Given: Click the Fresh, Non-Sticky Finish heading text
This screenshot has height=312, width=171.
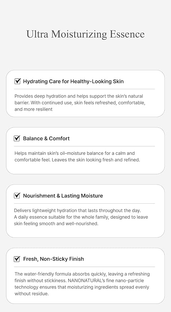Looking at the screenshot, I should [53, 259].
